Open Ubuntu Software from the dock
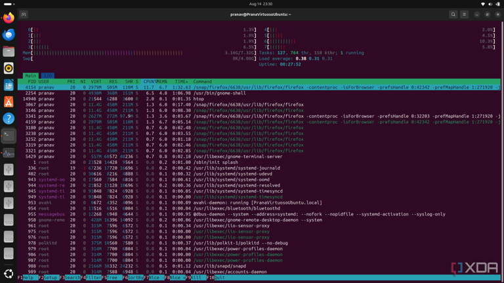The width and height of the screenshot is (504, 283). (x=9, y=102)
